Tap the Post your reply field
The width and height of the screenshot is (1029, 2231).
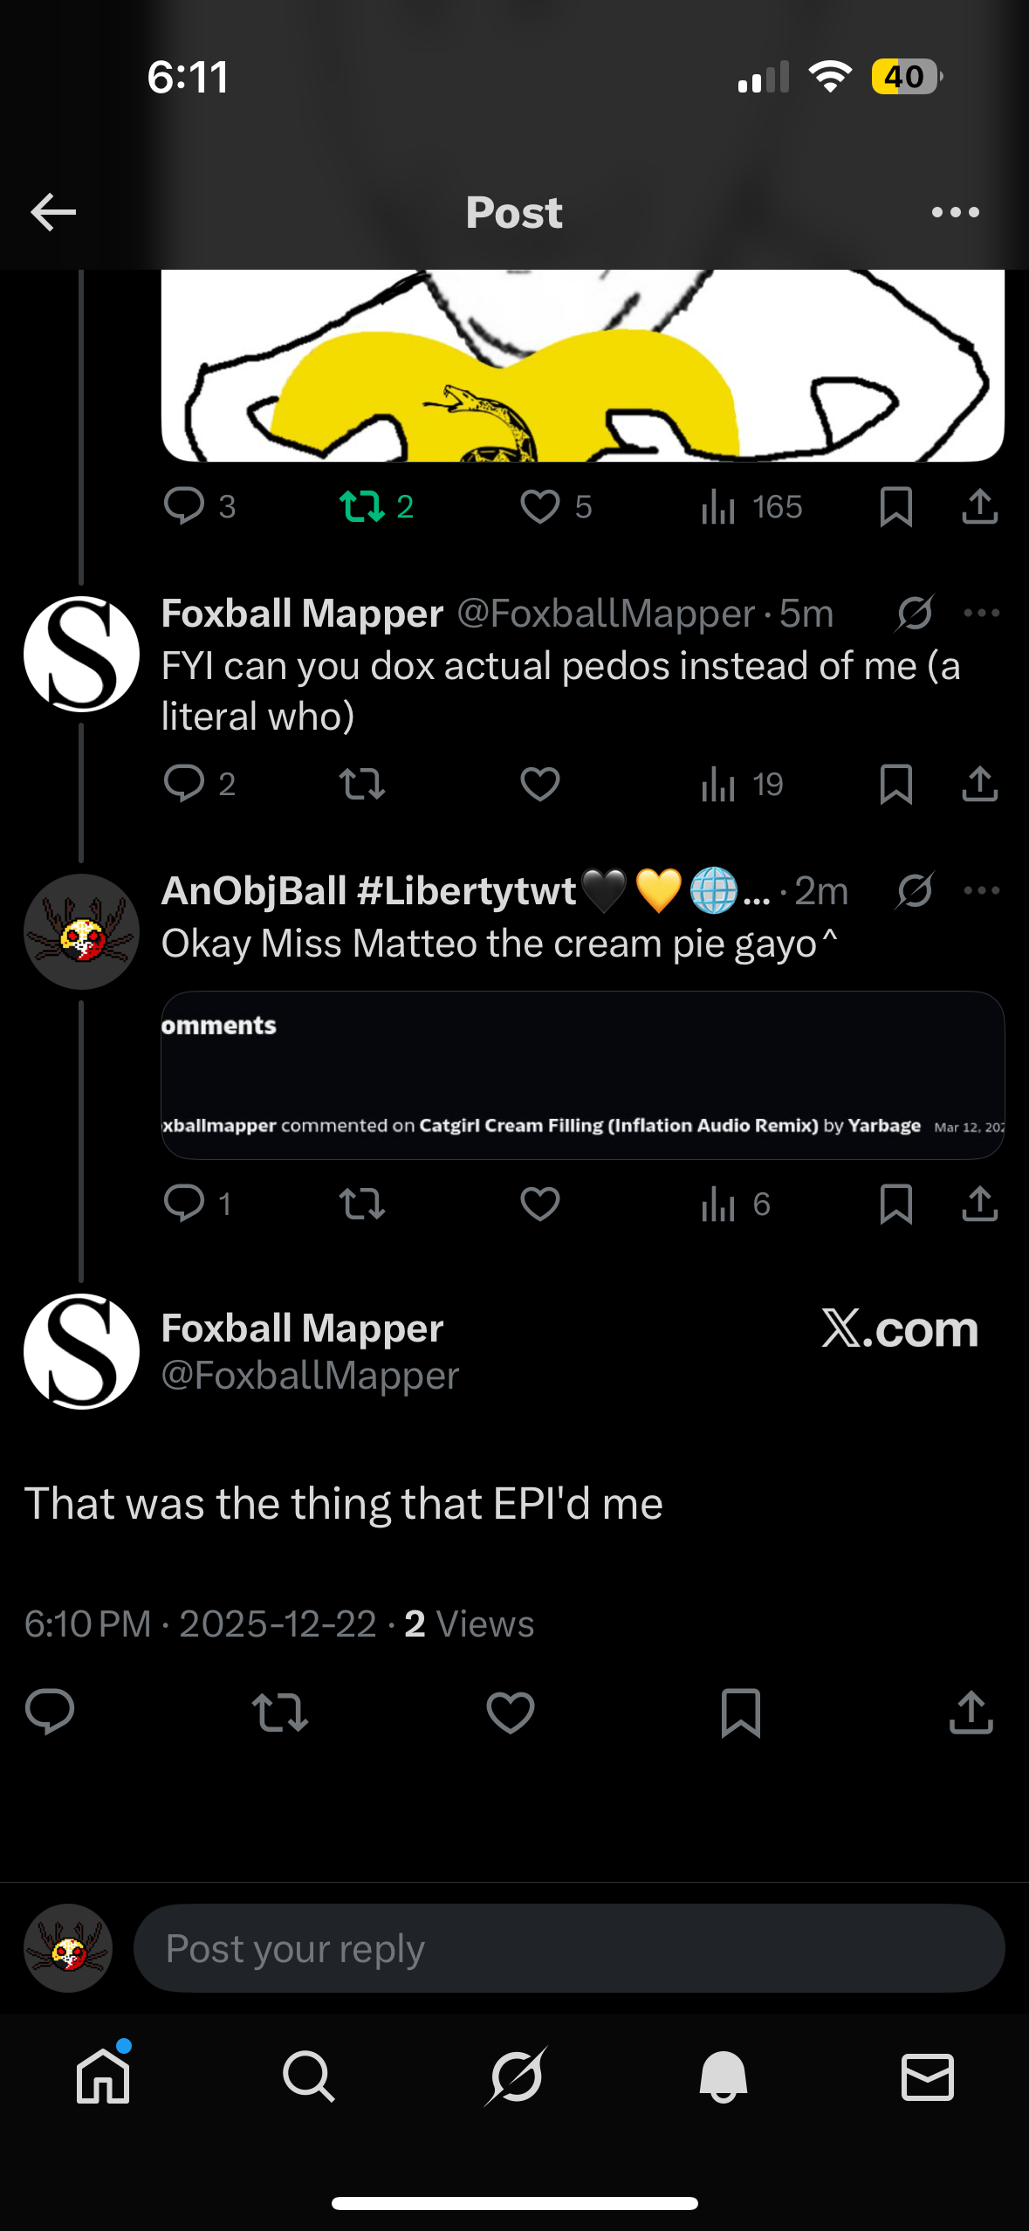pos(567,1948)
